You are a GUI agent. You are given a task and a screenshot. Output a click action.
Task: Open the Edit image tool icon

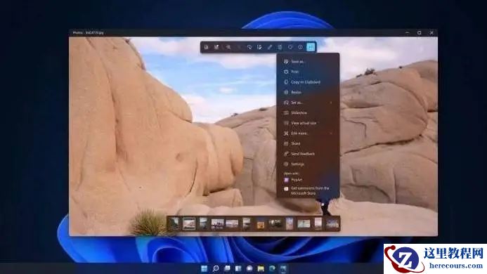(259, 47)
